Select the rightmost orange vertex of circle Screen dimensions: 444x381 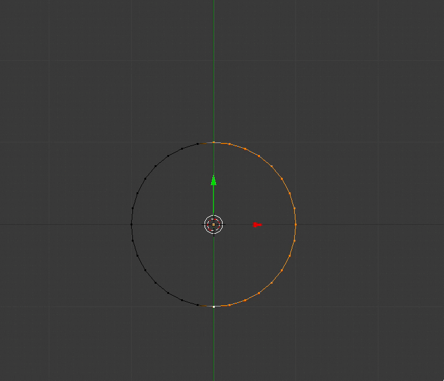click(x=295, y=225)
